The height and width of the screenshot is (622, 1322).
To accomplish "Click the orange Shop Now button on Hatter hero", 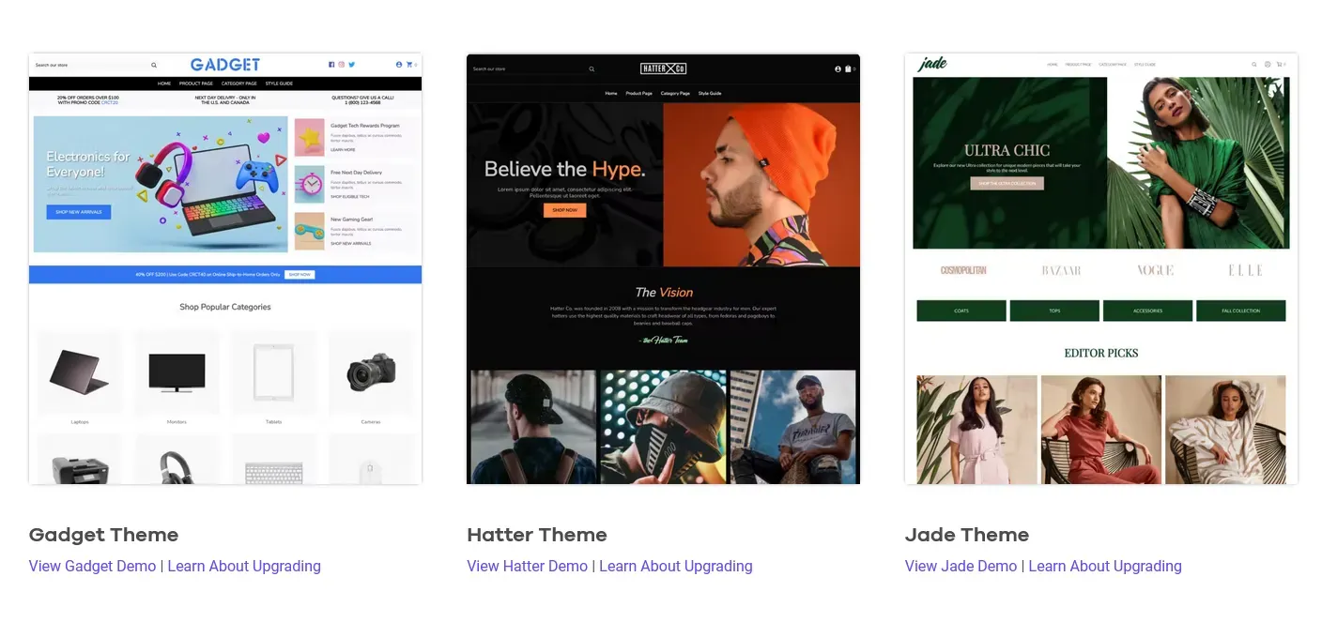I will click(563, 210).
